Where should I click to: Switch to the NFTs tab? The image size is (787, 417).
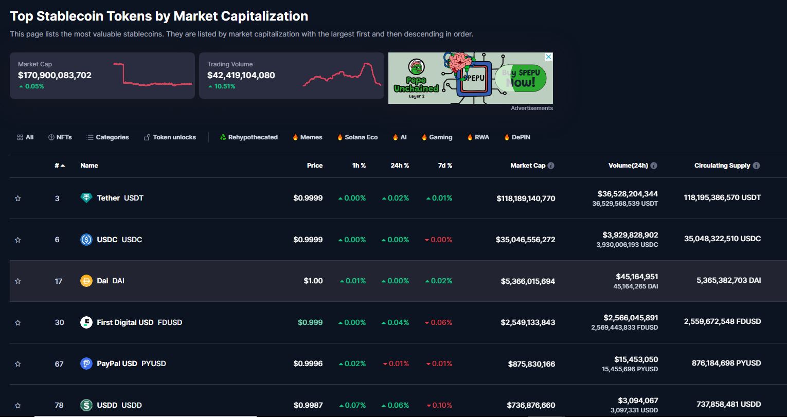coord(60,137)
